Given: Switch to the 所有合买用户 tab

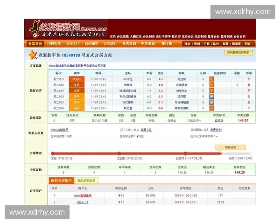Looking at the screenshot, I should 62,180.
